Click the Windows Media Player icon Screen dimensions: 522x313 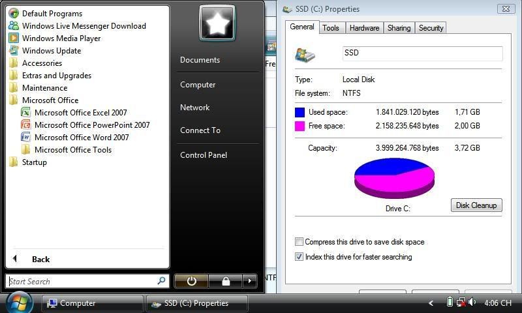coord(14,38)
